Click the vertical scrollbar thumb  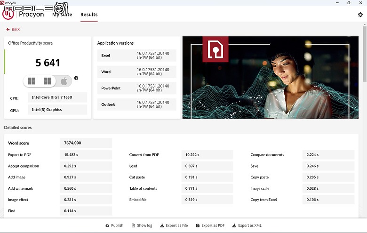point(365,54)
